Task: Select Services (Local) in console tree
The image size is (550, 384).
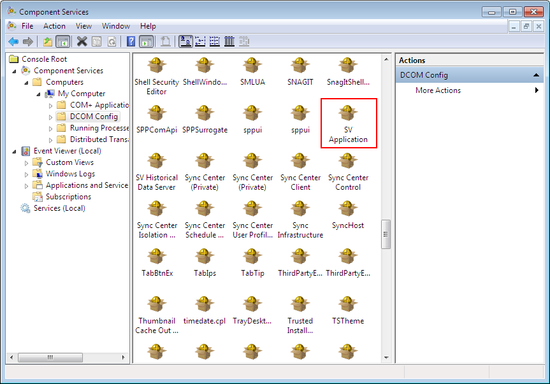Action: pyautogui.click(x=59, y=208)
